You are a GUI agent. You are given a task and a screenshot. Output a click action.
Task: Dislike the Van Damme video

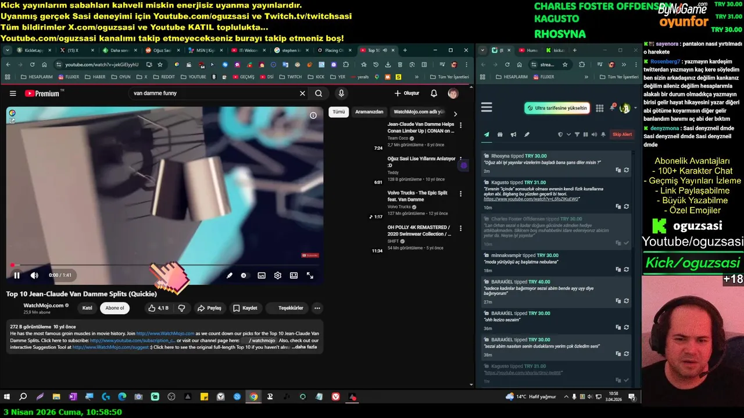coord(181,308)
